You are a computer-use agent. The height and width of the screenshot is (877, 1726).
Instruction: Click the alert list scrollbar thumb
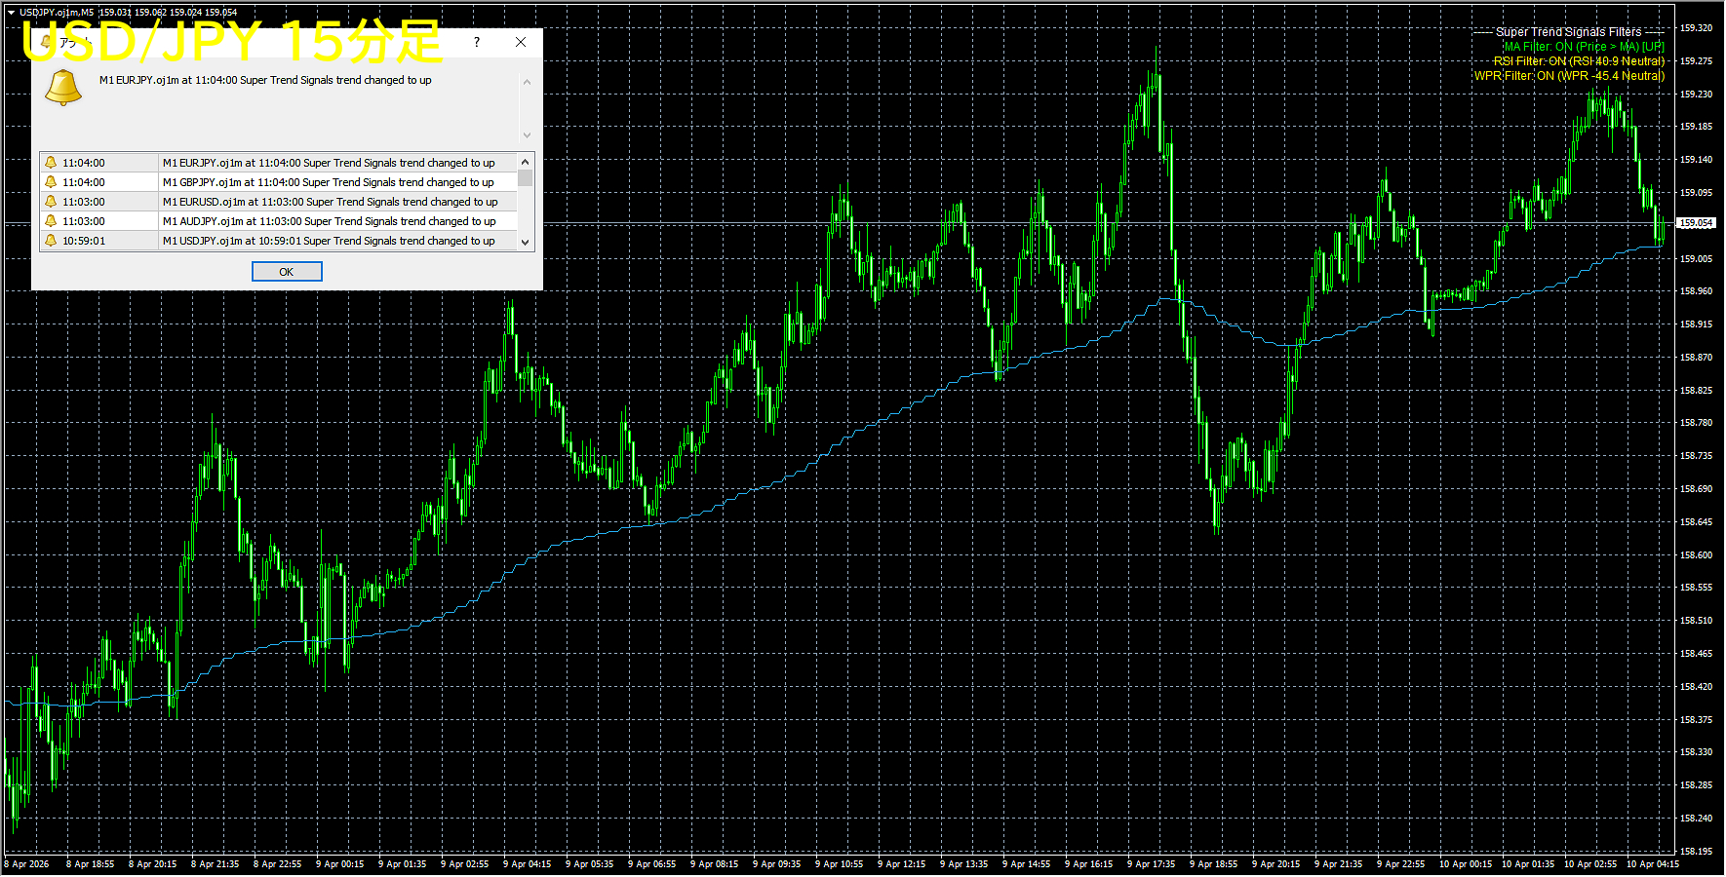526,178
